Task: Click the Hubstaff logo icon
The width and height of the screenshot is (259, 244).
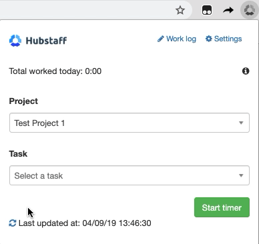Action: [x=15, y=41]
